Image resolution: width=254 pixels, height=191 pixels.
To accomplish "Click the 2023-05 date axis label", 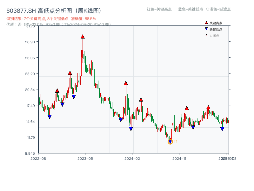I will click(85, 159).
